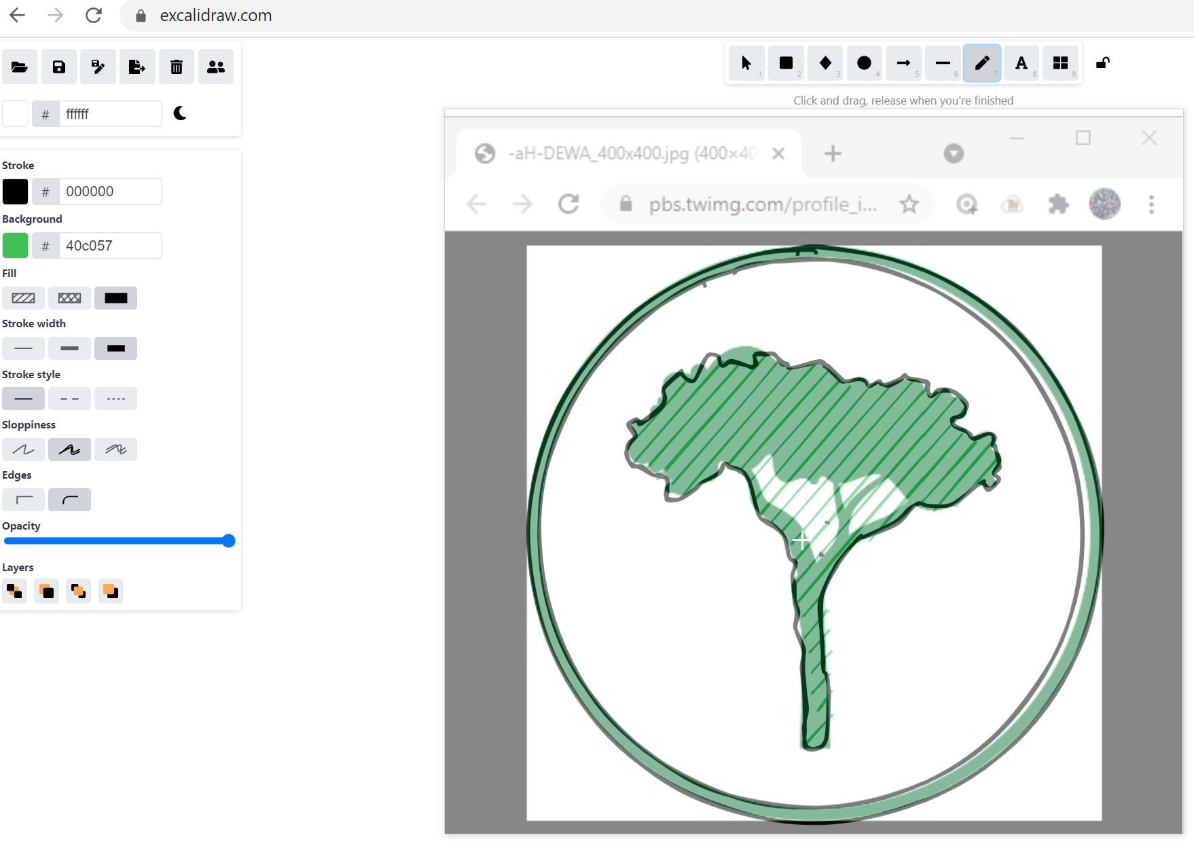Select the Text tool

pyautogui.click(x=1021, y=63)
